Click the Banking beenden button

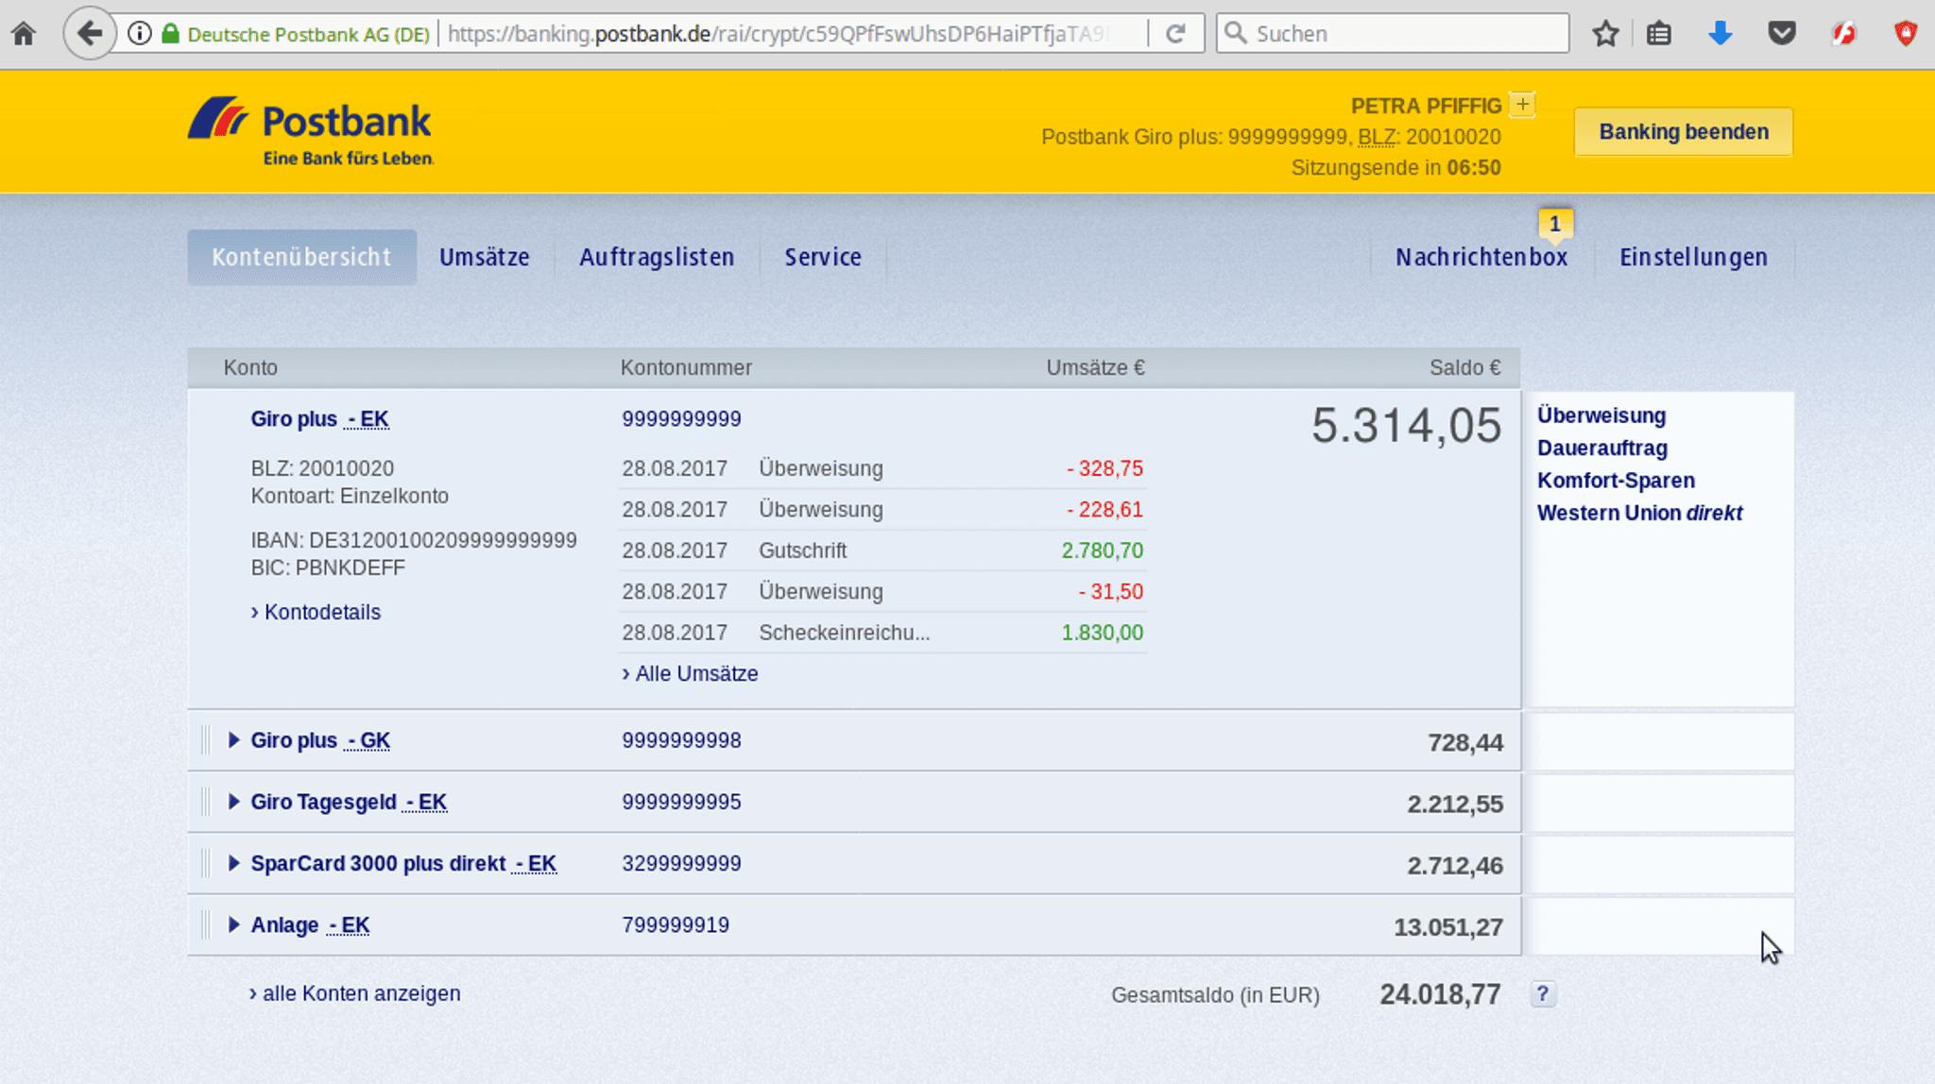1684,131
